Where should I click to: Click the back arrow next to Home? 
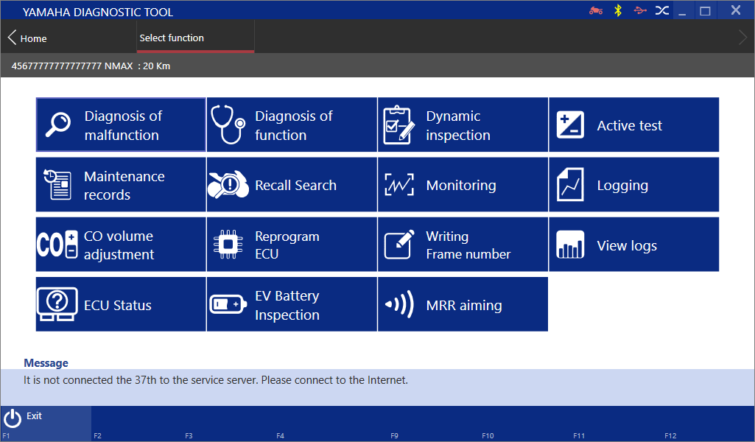tap(12, 37)
